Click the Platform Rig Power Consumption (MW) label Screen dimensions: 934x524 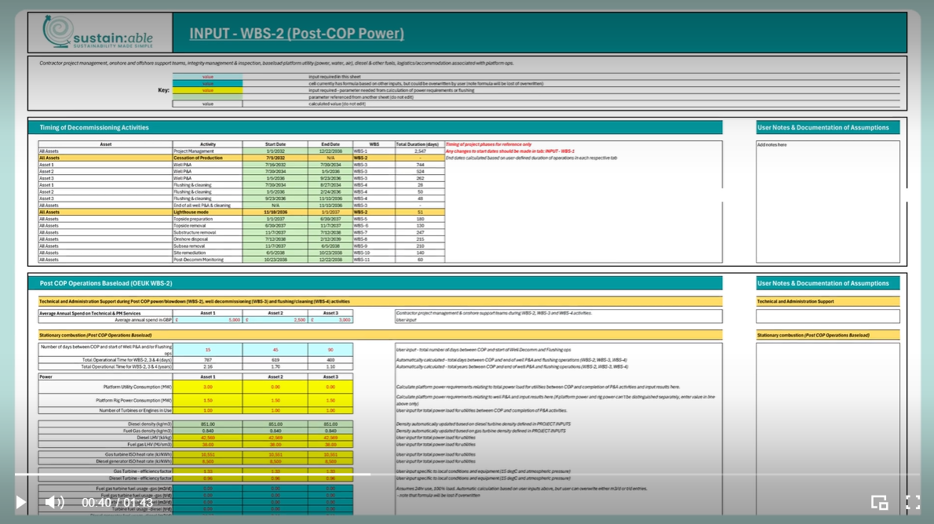tap(133, 400)
